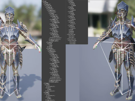The width and height of the screenshot is (135, 101).
Task: Click the bone icon beside hand_l
Action: [x=50, y=13]
